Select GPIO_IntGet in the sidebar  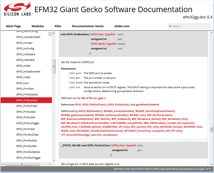click(x=23, y=66)
